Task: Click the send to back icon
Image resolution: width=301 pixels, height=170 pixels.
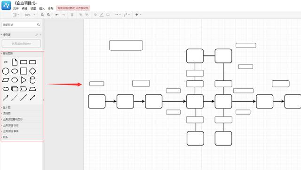Action: (87, 15)
